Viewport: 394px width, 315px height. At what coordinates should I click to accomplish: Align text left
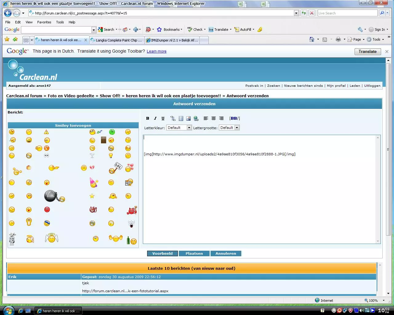(x=206, y=118)
